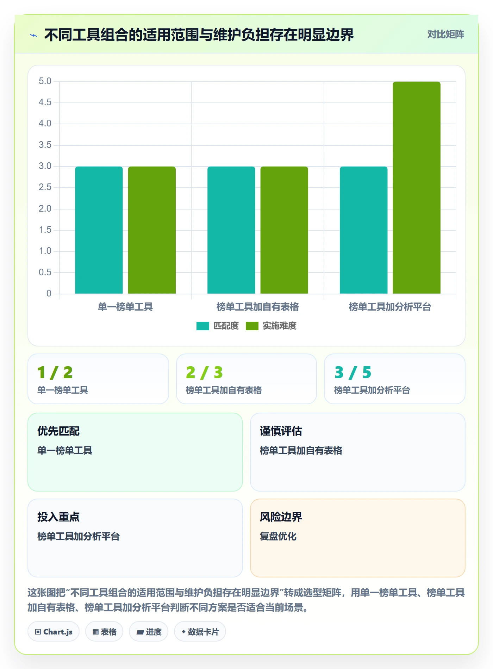Click the tall green bar for 榜单工具加分析平台
493x669 pixels.
[417, 188]
